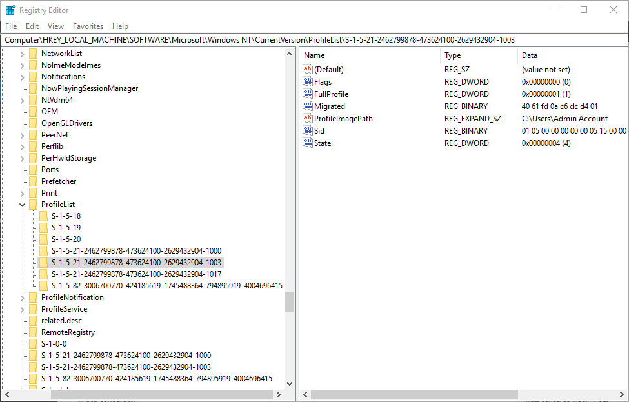Click the S-1-5-19 folder icon
The image size is (629, 402).
[x=44, y=228]
